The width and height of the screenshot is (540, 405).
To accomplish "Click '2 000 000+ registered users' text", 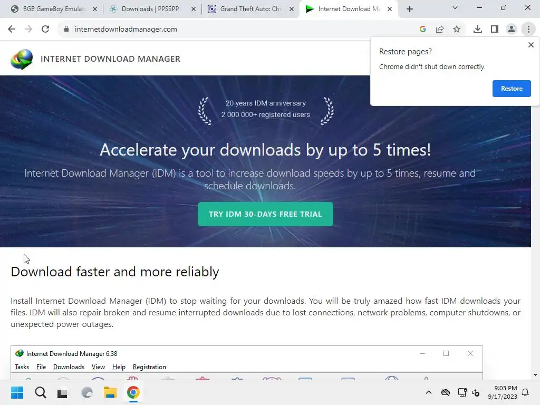I will [266, 114].
